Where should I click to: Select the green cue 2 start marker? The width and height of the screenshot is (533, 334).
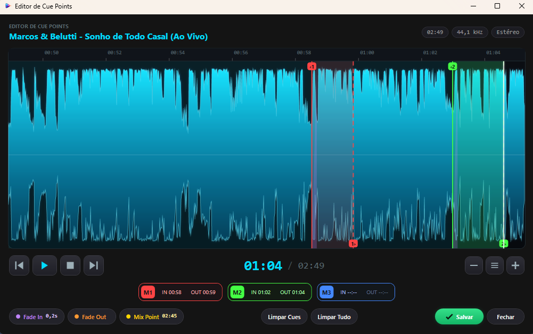pyautogui.click(x=453, y=66)
